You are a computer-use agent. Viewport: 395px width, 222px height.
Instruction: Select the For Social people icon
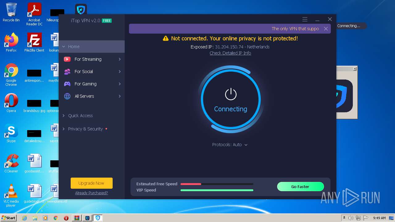coord(67,72)
